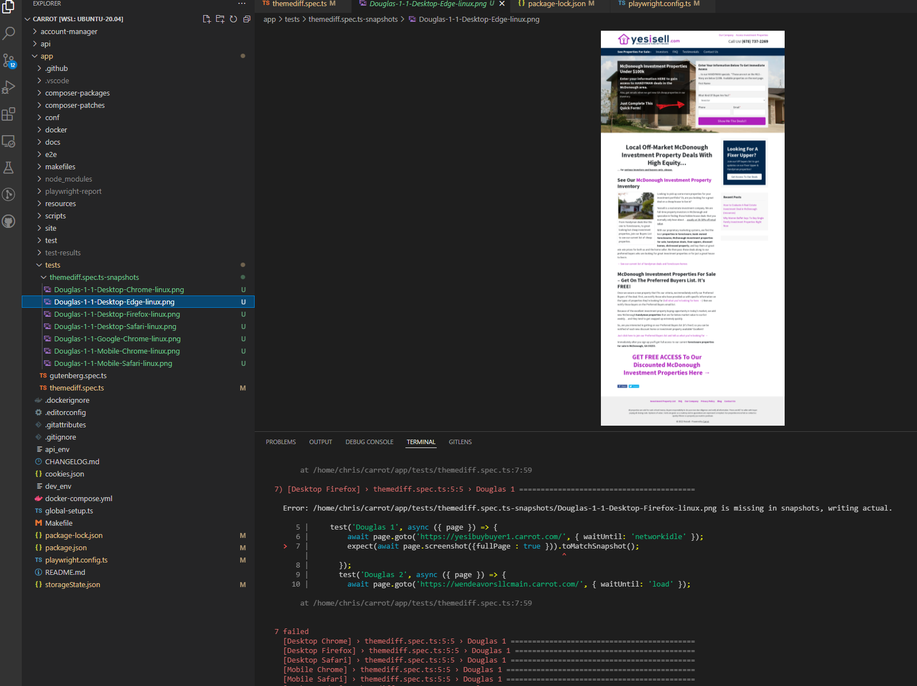The image size is (917, 686).
Task: Click the Douglas-1-1-Desktop-Edge-linux.png breadcrumb
Action: pyautogui.click(x=479, y=19)
